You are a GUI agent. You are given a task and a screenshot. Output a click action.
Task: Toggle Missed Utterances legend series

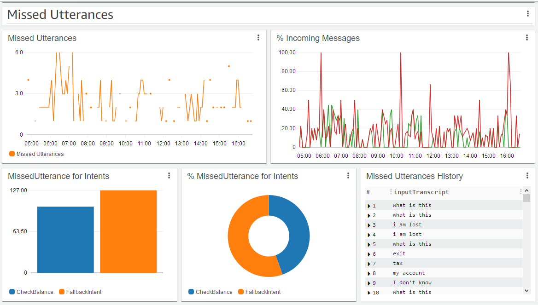pos(36,154)
